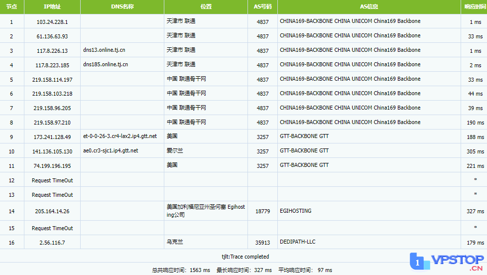Select IP address 219.158.97.210

[52, 123]
